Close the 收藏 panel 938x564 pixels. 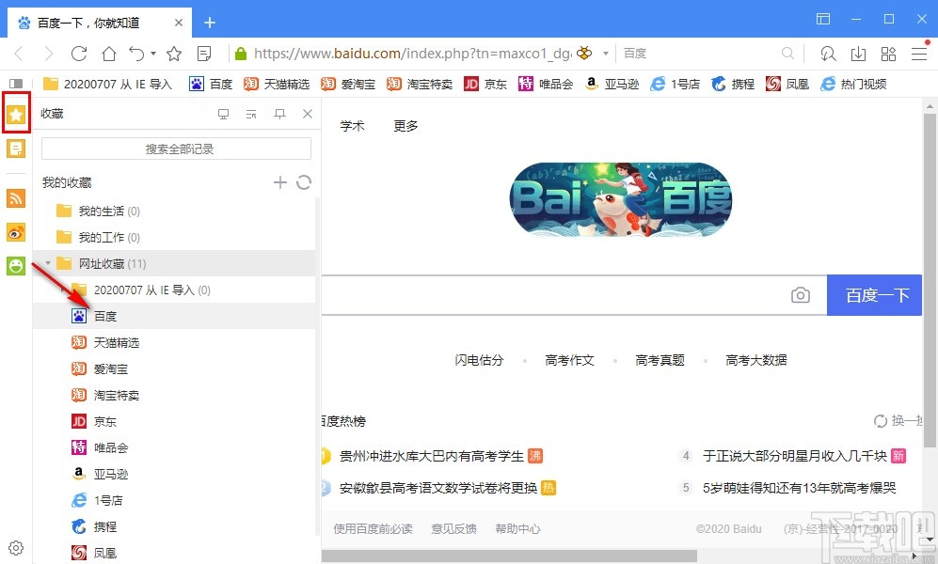click(308, 114)
